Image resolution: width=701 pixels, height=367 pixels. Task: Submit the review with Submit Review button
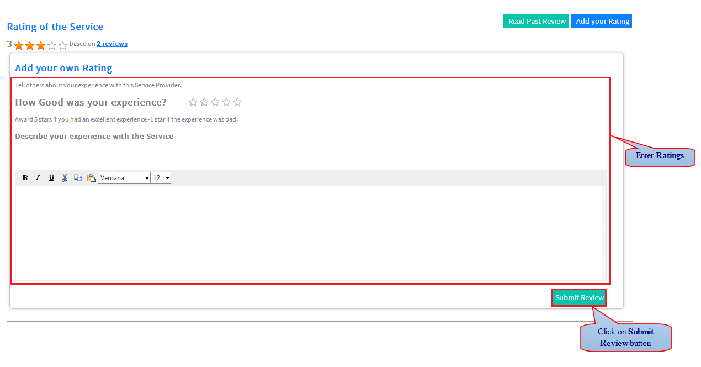pos(579,297)
